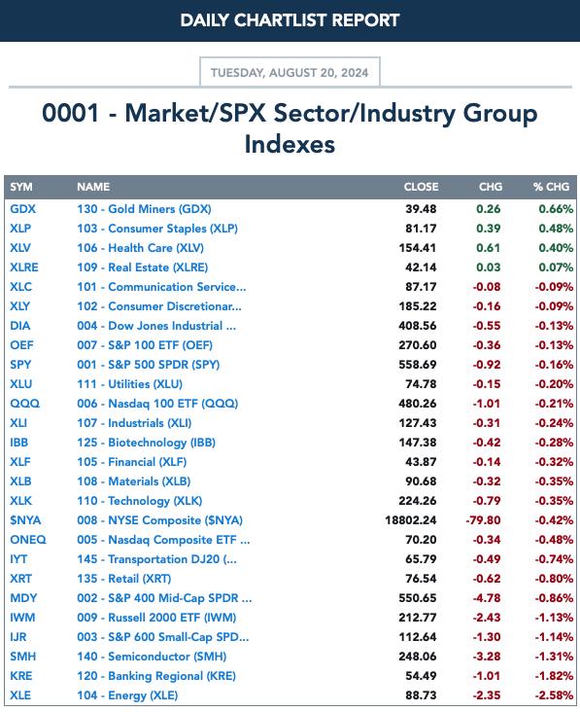The width and height of the screenshot is (580, 712).
Task: Click the XLP symbol link
Action: point(20,229)
